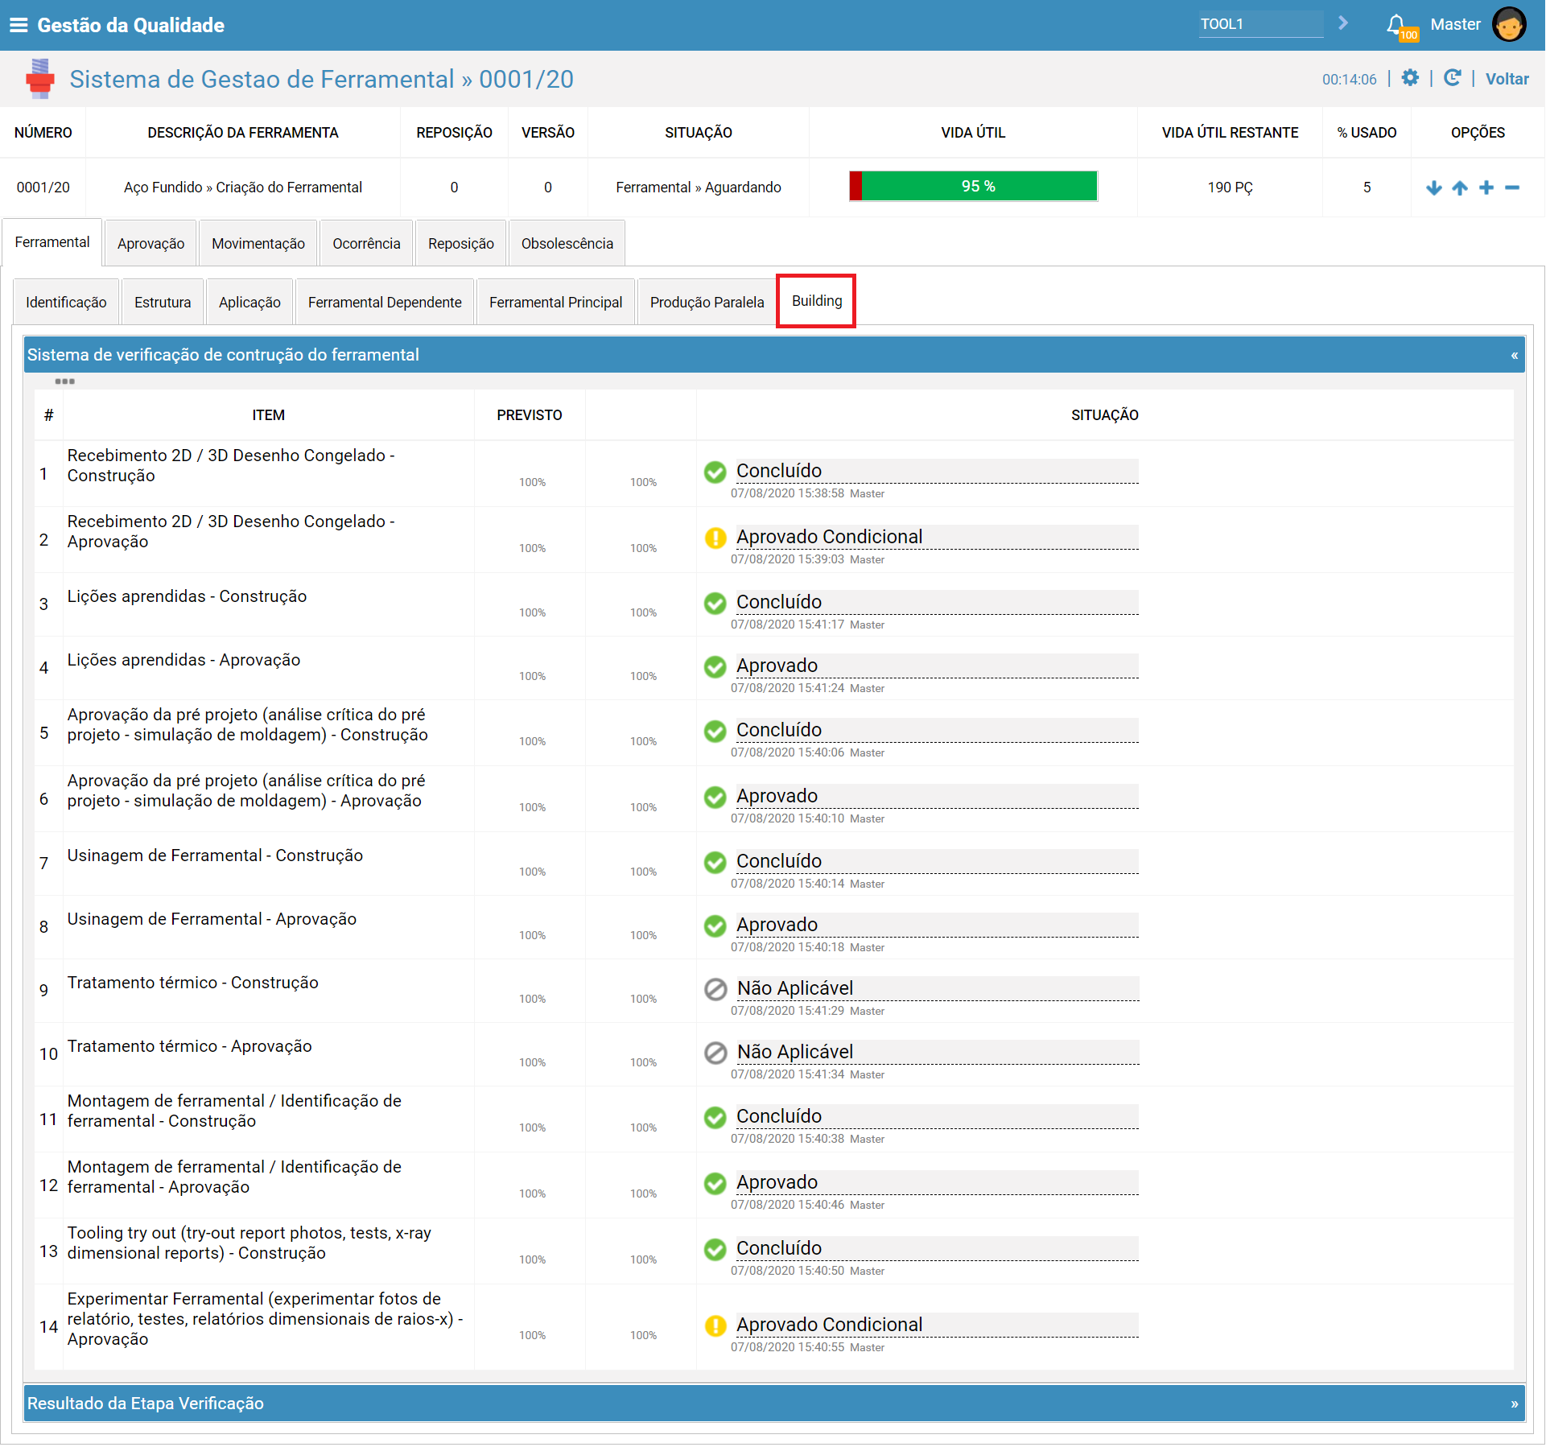
Task: Switch to the Reposição tab
Action: pyautogui.click(x=461, y=243)
